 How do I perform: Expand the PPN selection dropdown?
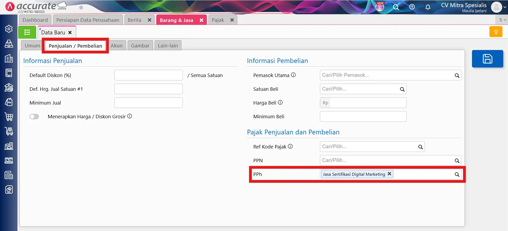457,161
